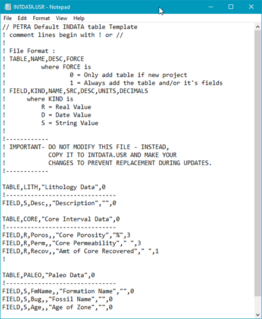The height and width of the screenshot is (319, 262).
Task: Close the INTDATA.USR Notepad window
Action: (x=251, y=7)
